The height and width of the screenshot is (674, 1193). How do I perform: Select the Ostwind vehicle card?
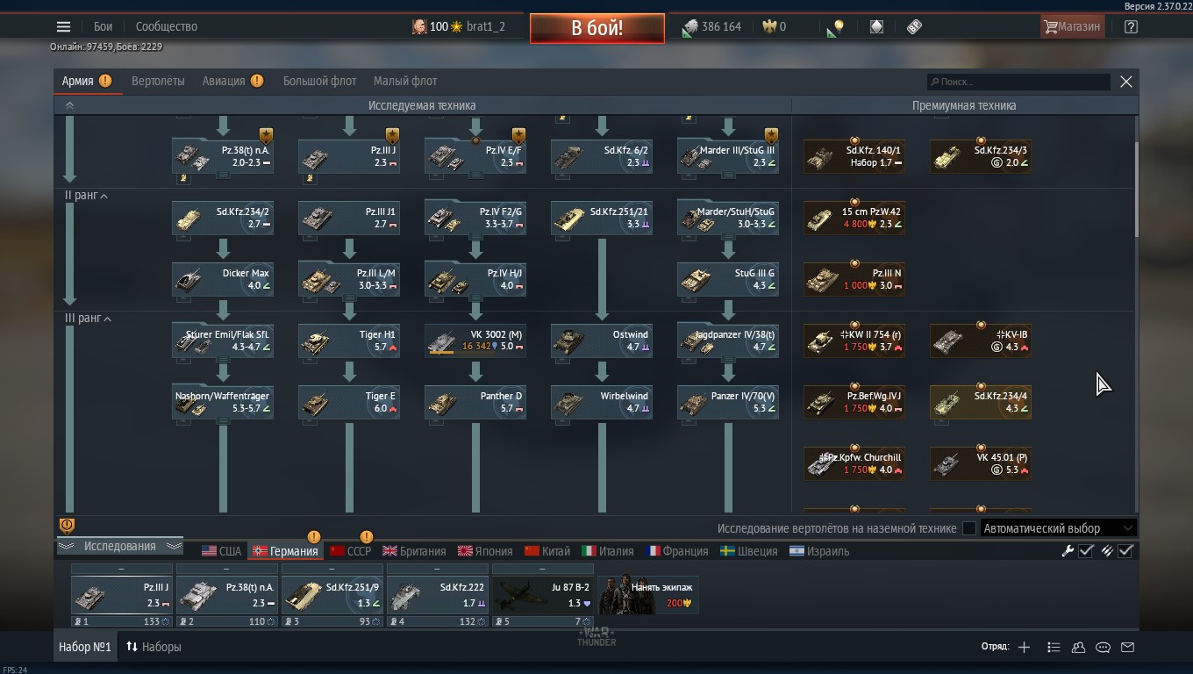point(602,341)
